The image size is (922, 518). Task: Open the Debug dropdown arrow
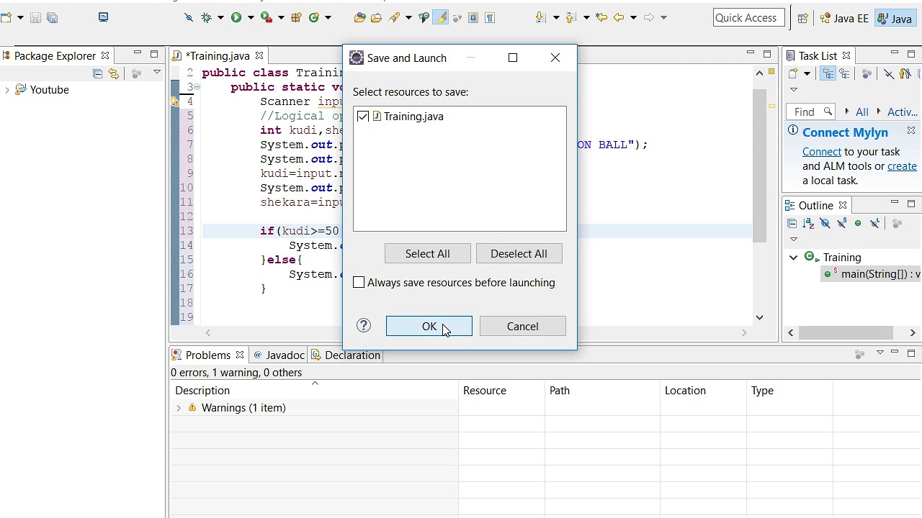coord(220,17)
